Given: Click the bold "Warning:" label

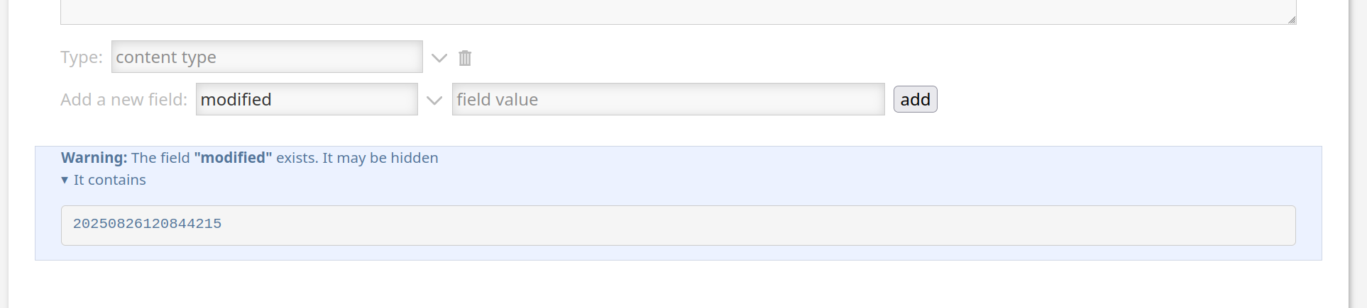Looking at the screenshot, I should [94, 158].
